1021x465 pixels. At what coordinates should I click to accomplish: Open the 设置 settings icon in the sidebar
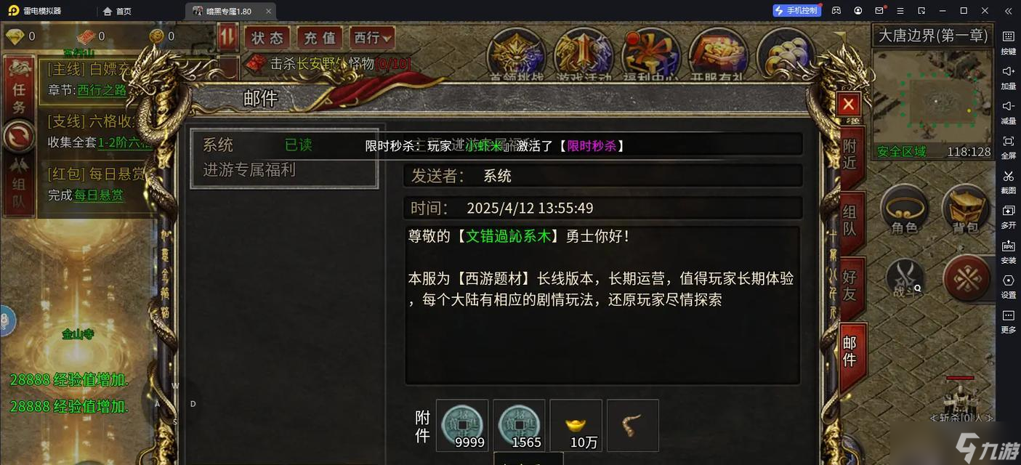pyautogui.click(x=1008, y=285)
